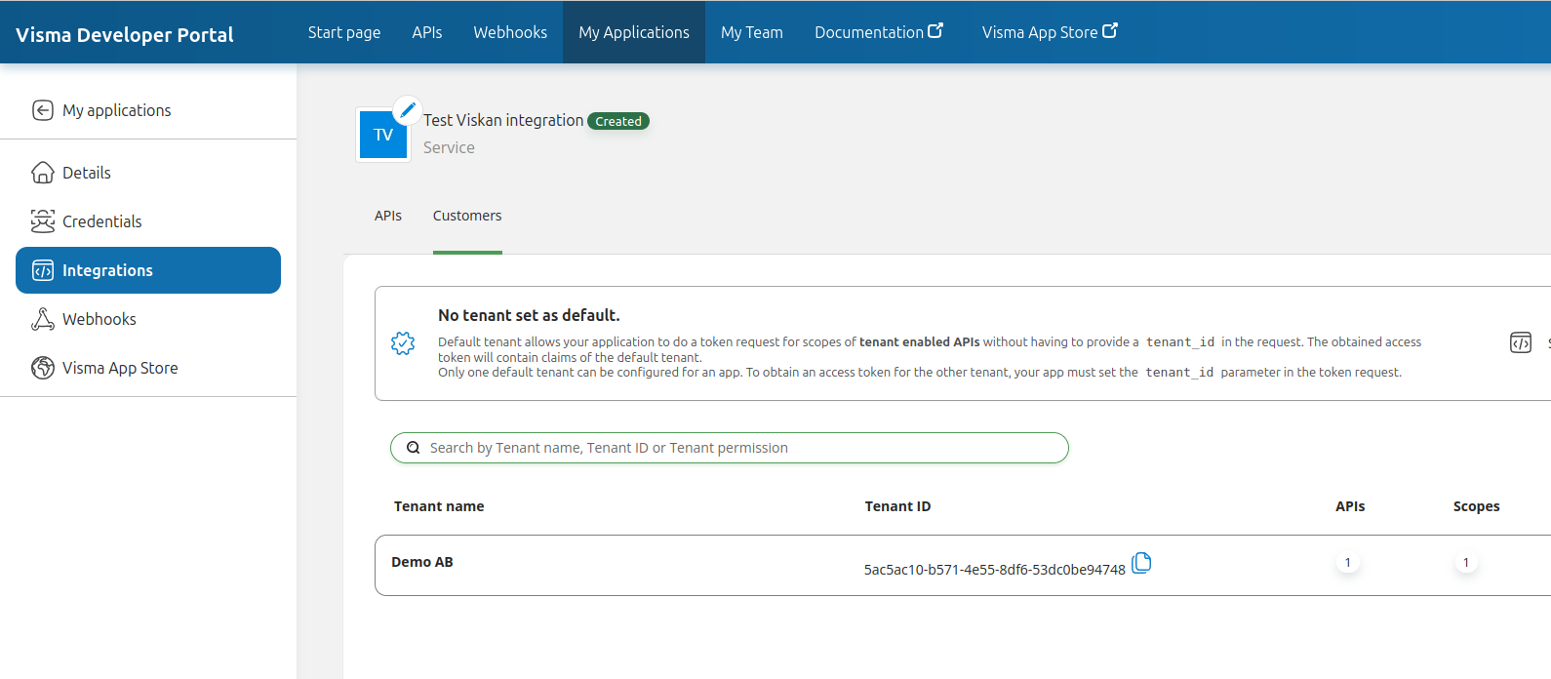
Task: Click the default tenant badge icon
Action: coord(403,343)
